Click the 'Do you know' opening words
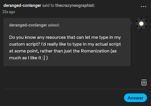Viewport: 151px width, 106px height. coord(22,37)
